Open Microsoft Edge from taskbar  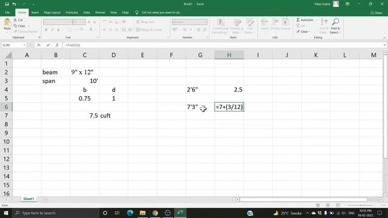pyautogui.click(x=130, y=213)
